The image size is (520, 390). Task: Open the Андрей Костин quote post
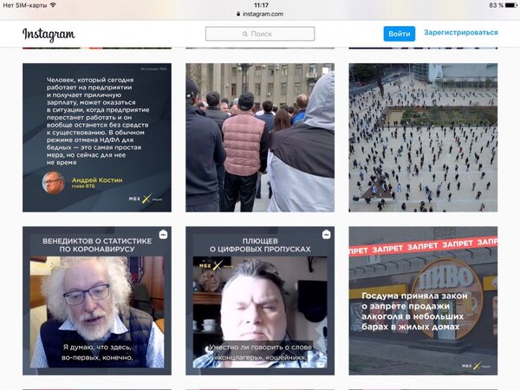point(97,137)
